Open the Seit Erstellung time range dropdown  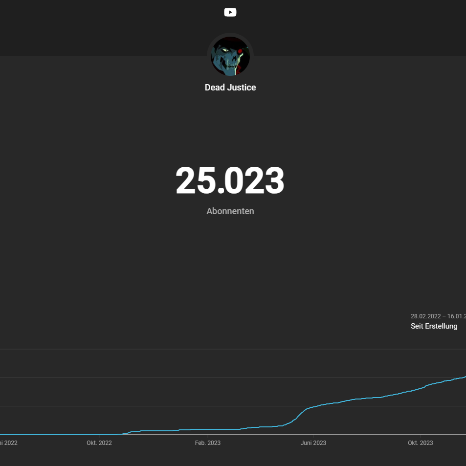coord(434,326)
